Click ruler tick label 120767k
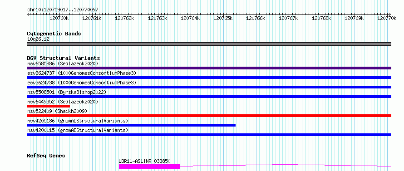Image resolution: width=404 pixels, height=171 pixels. click(x=289, y=18)
